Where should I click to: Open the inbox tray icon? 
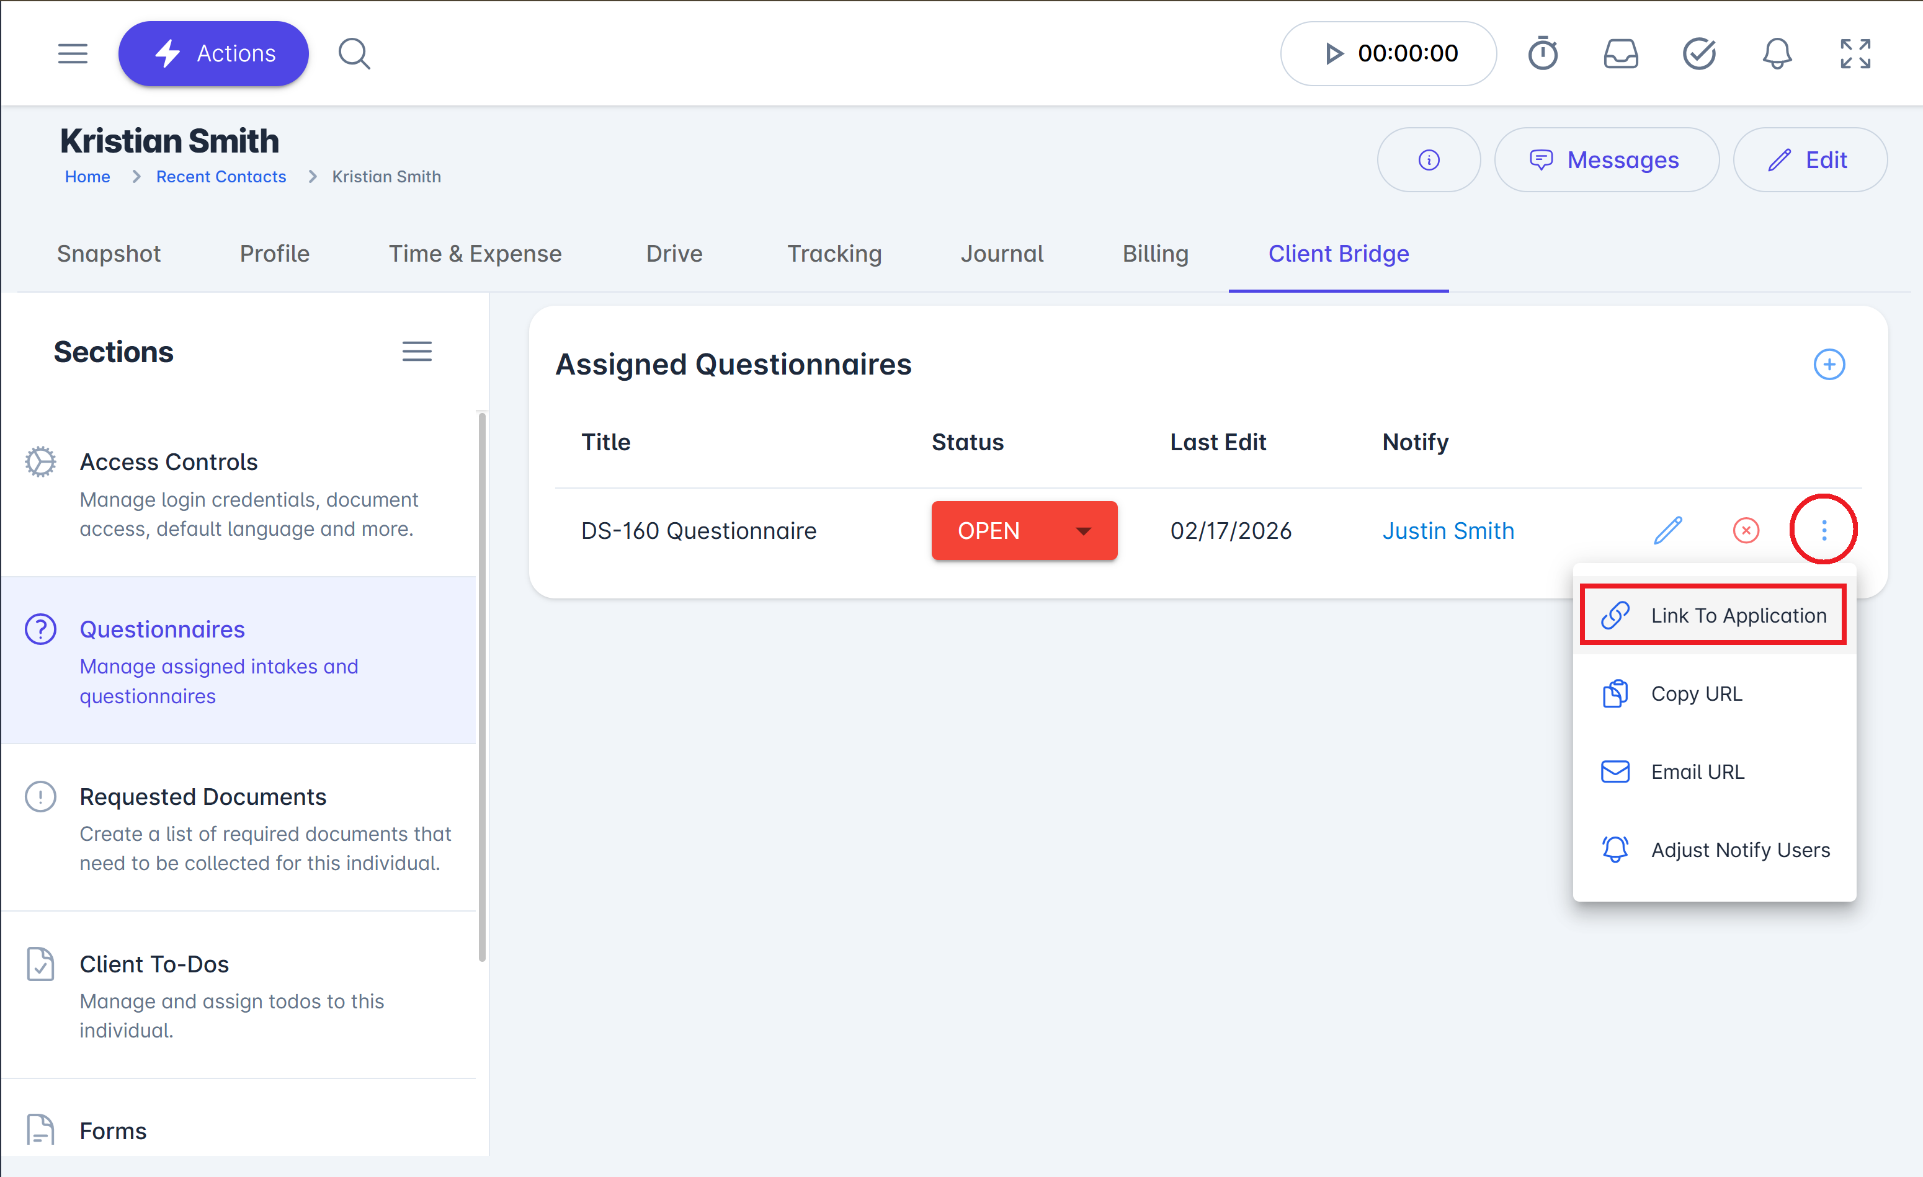click(1620, 54)
